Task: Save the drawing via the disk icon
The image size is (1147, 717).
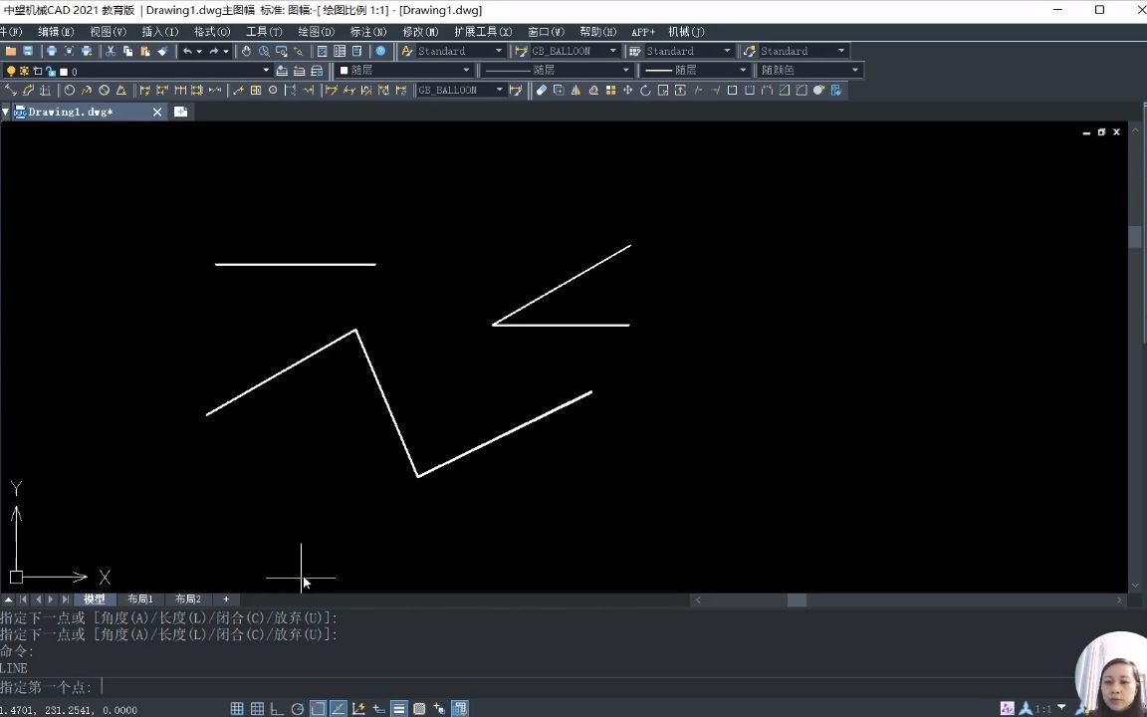Action: tap(27, 51)
